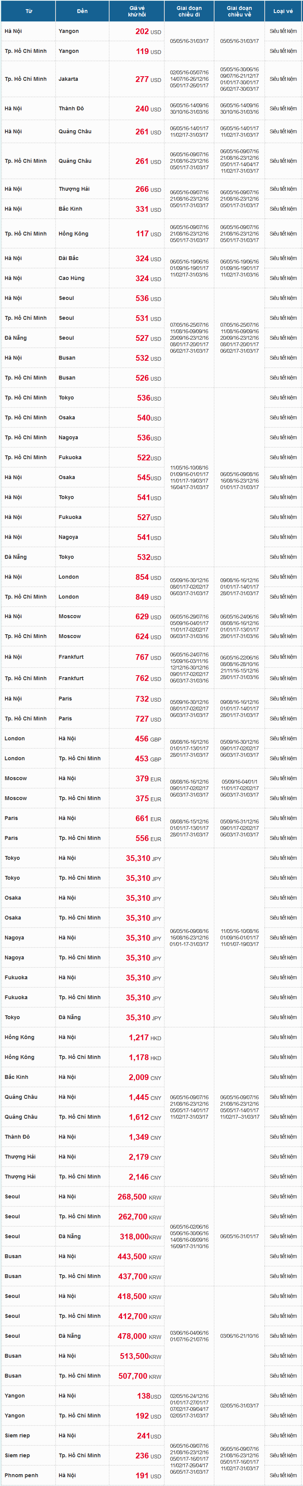Click the 'Đến' column header
Screen dimensions: 303x1486
coord(82,11)
